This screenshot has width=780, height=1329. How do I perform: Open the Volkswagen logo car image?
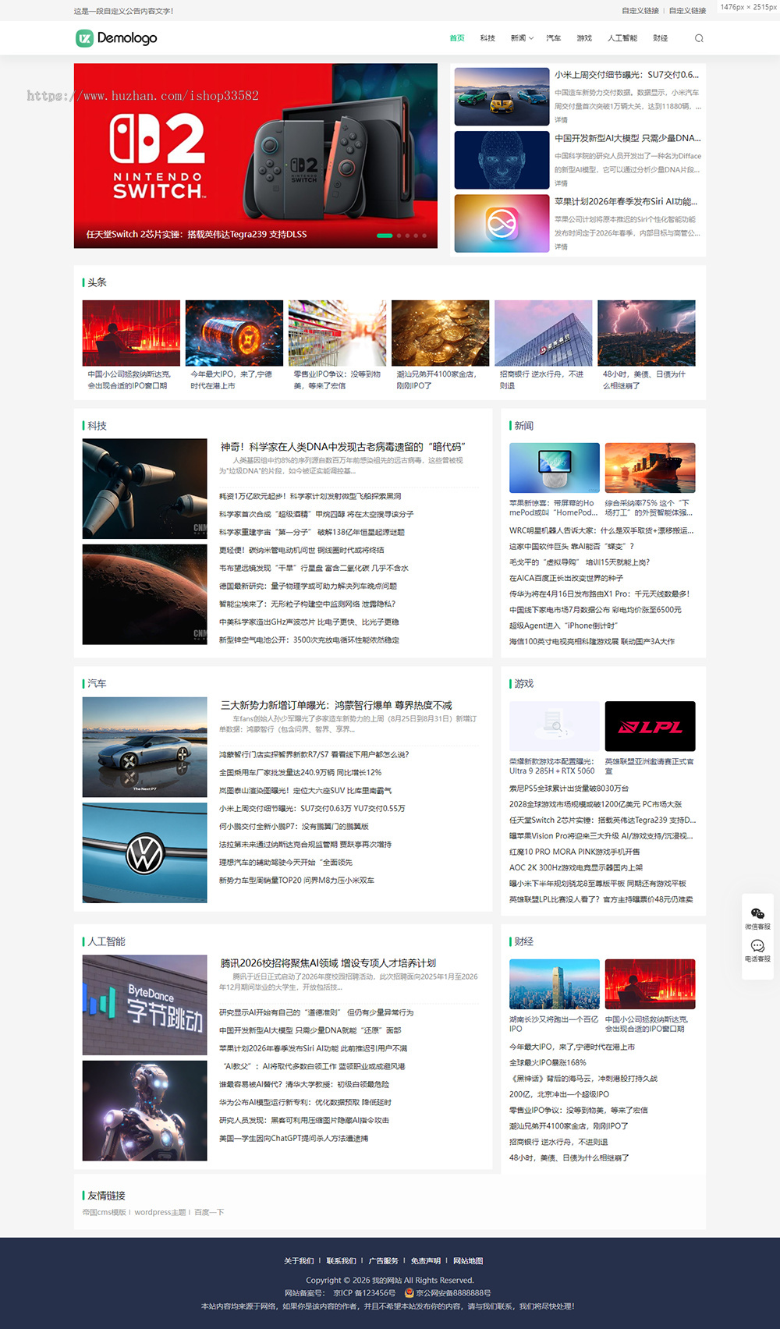tap(145, 852)
